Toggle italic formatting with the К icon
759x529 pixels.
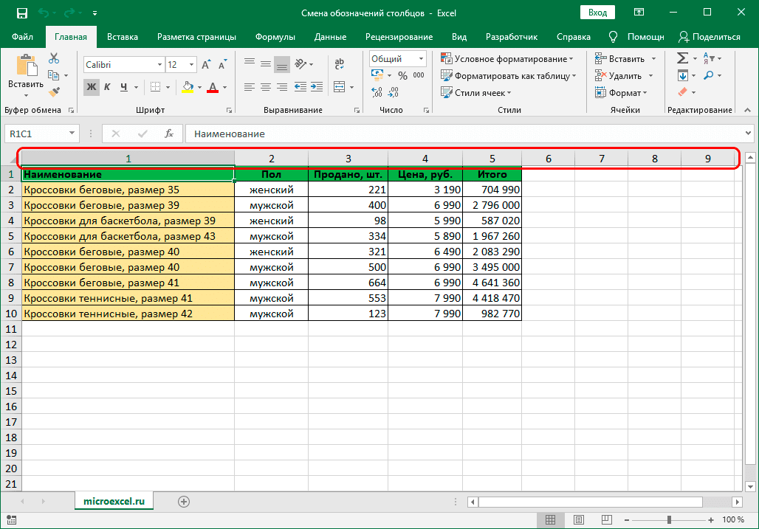106,87
